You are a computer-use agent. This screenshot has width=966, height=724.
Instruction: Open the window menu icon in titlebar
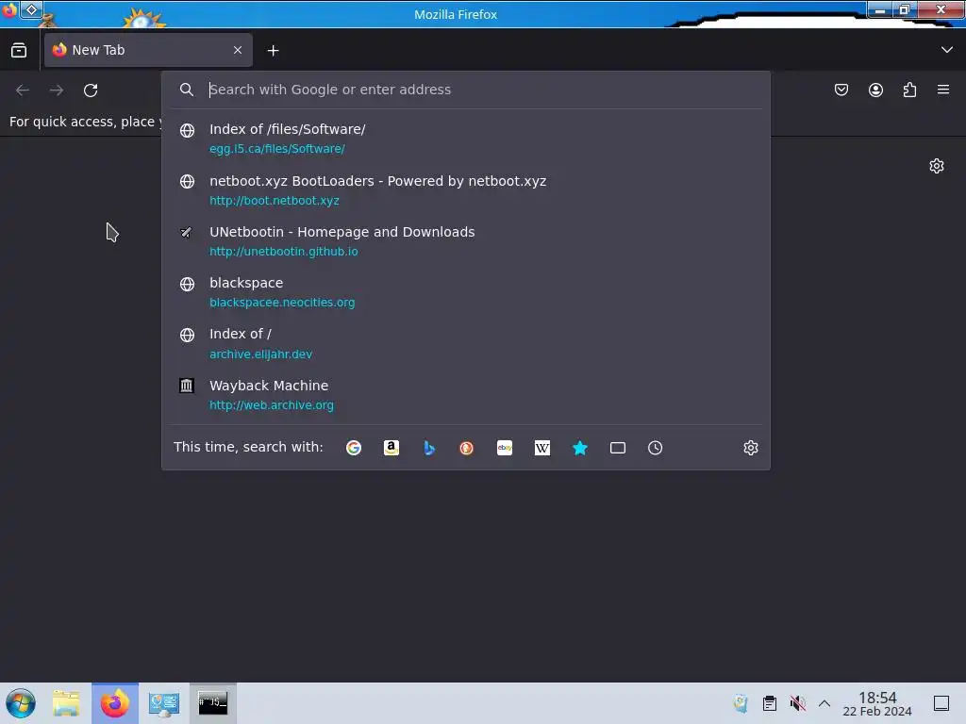[9, 9]
